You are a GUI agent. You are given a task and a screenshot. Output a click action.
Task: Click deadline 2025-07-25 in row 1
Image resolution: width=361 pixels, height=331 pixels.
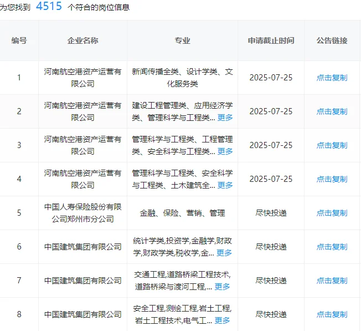point(271,78)
